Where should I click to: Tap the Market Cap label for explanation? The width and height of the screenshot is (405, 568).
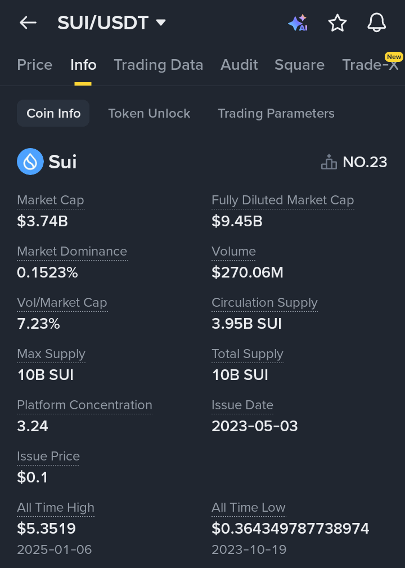click(51, 200)
